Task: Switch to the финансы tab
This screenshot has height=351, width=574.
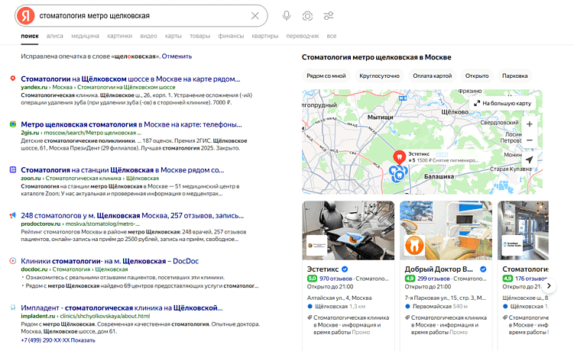Action: click(231, 36)
